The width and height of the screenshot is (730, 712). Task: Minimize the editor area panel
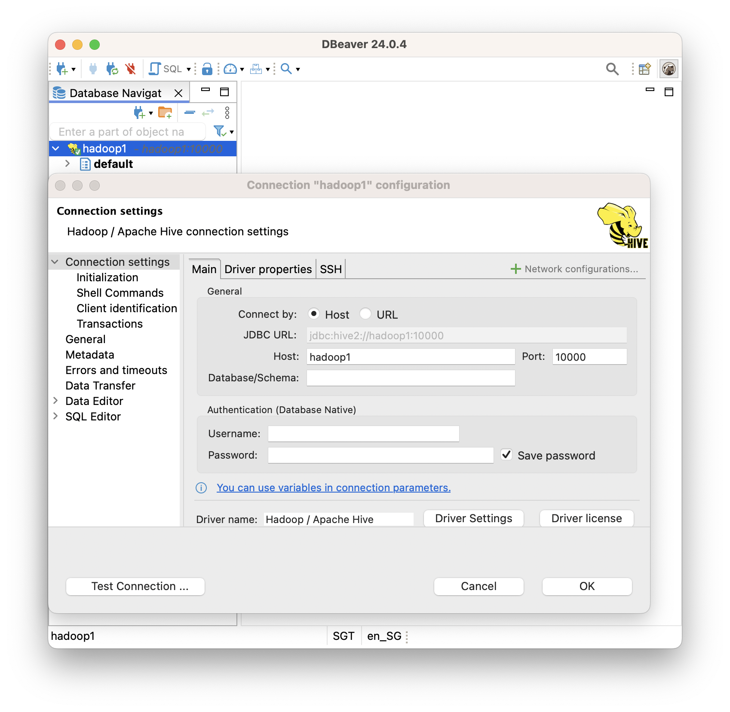[x=650, y=90]
